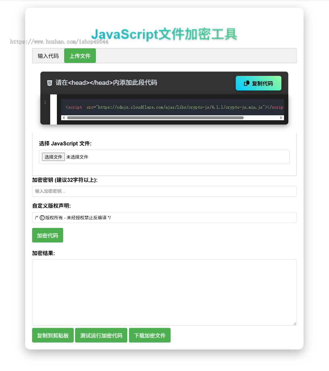Click the code scrollbar right arrow
The width and height of the screenshot is (329, 371).
click(281, 118)
